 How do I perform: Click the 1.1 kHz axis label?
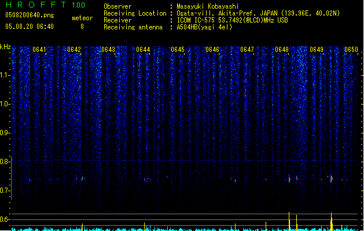[5, 75]
